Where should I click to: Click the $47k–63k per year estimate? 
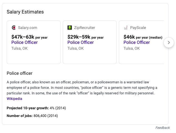pyautogui.click(x=29, y=37)
